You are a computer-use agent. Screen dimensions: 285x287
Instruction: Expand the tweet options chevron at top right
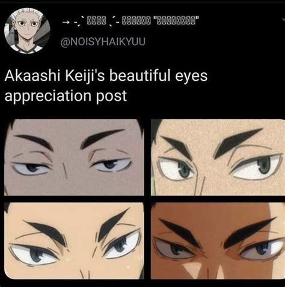[x=283, y=19]
